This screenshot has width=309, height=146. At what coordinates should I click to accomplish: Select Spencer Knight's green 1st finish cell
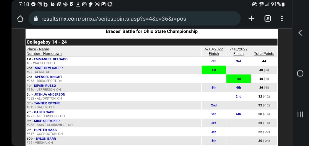(238, 79)
